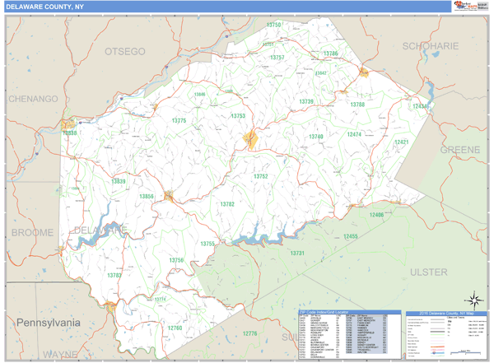Click the compass rose on the map

[x=473, y=299]
